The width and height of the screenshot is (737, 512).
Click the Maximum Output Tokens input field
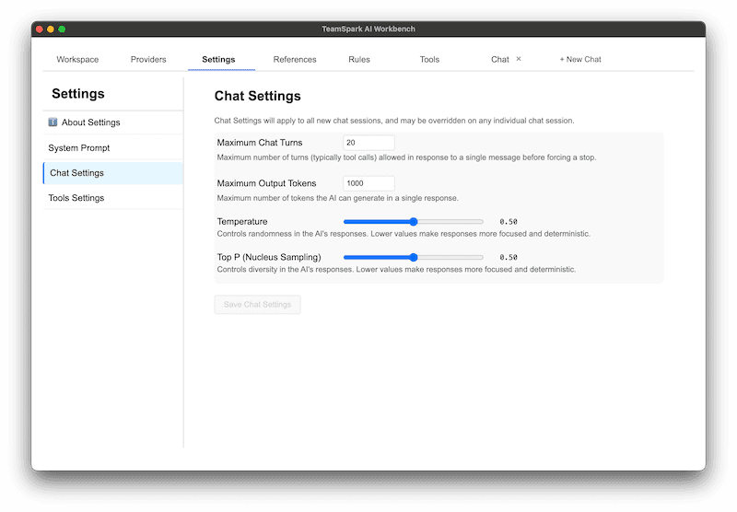coord(369,183)
